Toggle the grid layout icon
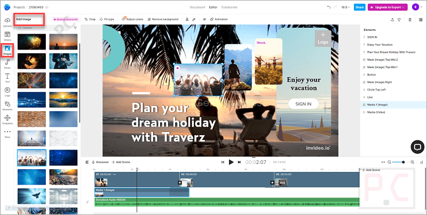 [421, 20]
